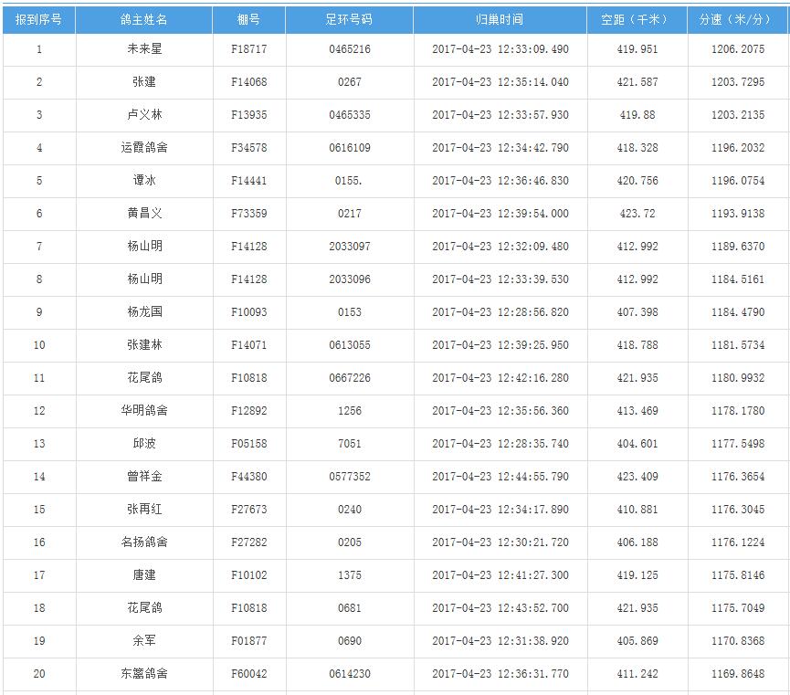The width and height of the screenshot is (790, 695).
Task: Click the 报到序号 column header
Action: pos(38,19)
